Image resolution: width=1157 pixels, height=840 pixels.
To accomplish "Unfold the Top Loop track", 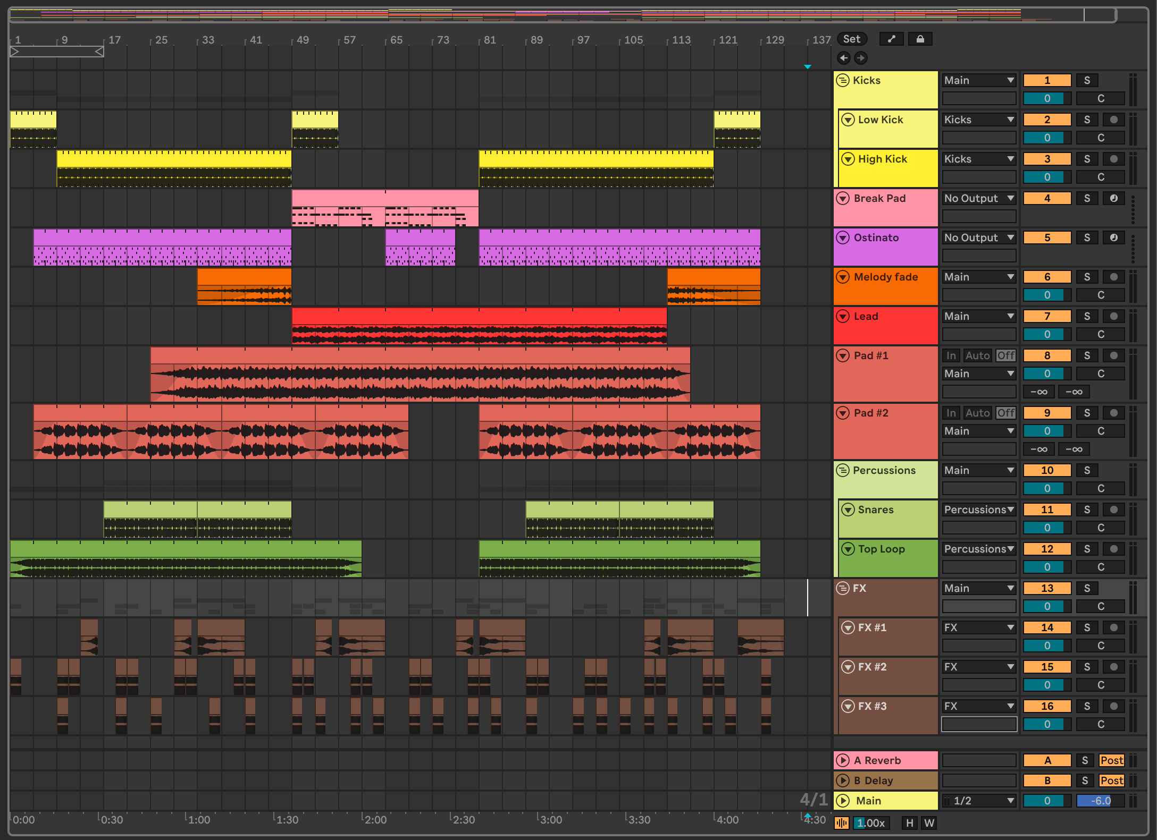I will 848,549.
